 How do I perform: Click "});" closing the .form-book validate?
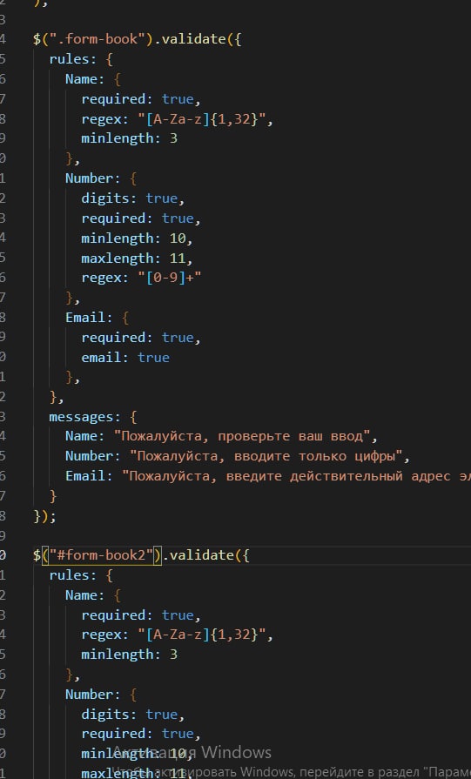coord(44,515)
